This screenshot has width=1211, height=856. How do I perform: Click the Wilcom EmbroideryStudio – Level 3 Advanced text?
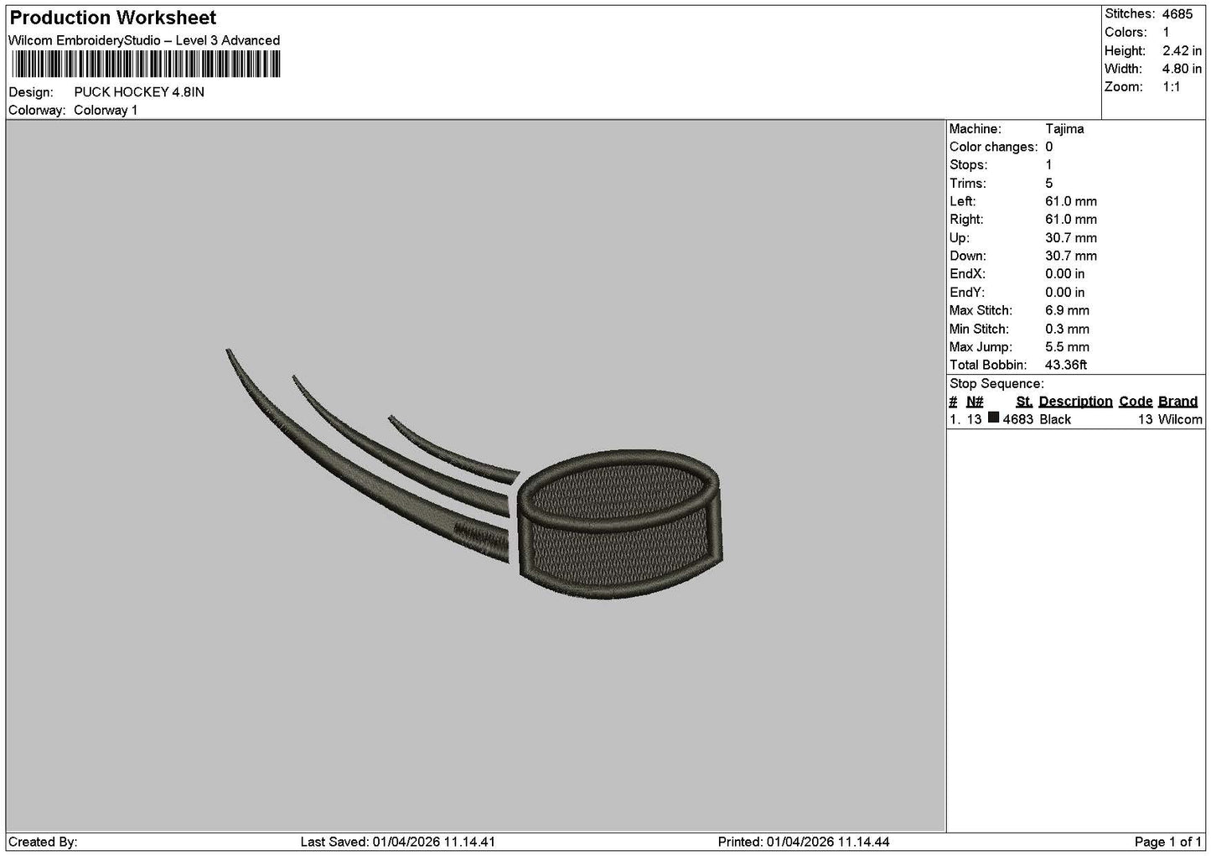click(x=144, y=40)
